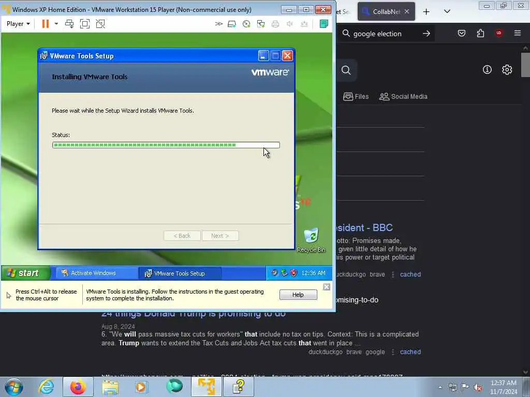Viewport: 530px width, 397px height.
Task: Click the printer device icon
Action: coord(275,24)
